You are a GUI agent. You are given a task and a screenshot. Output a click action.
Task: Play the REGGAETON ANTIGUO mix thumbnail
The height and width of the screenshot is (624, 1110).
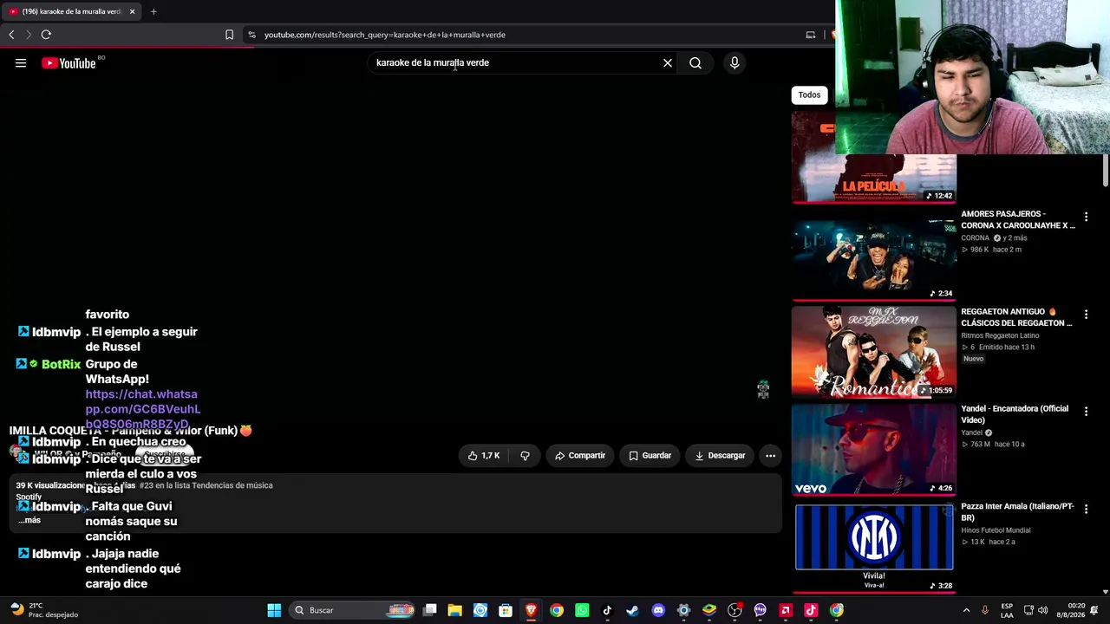874,352
